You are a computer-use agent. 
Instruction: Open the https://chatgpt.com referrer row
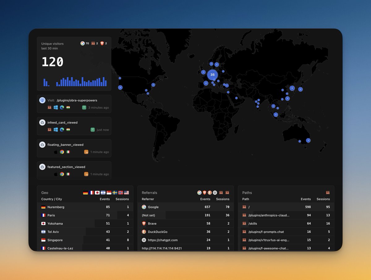[x=185, y=240]
